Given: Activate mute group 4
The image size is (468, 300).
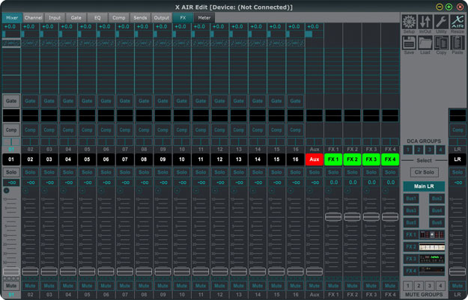Looking at the screenshot, I should (440, 286).
